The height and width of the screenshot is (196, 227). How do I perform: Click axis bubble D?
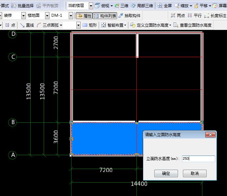(13, 34)
